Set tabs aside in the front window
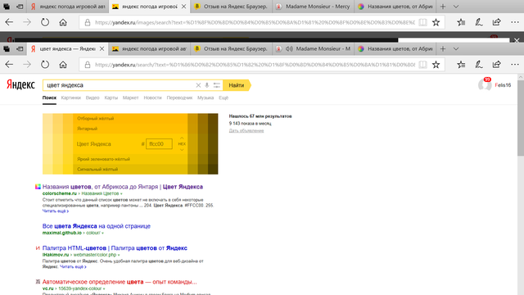Viewport: 524px width, 295px height. point(20,49)
